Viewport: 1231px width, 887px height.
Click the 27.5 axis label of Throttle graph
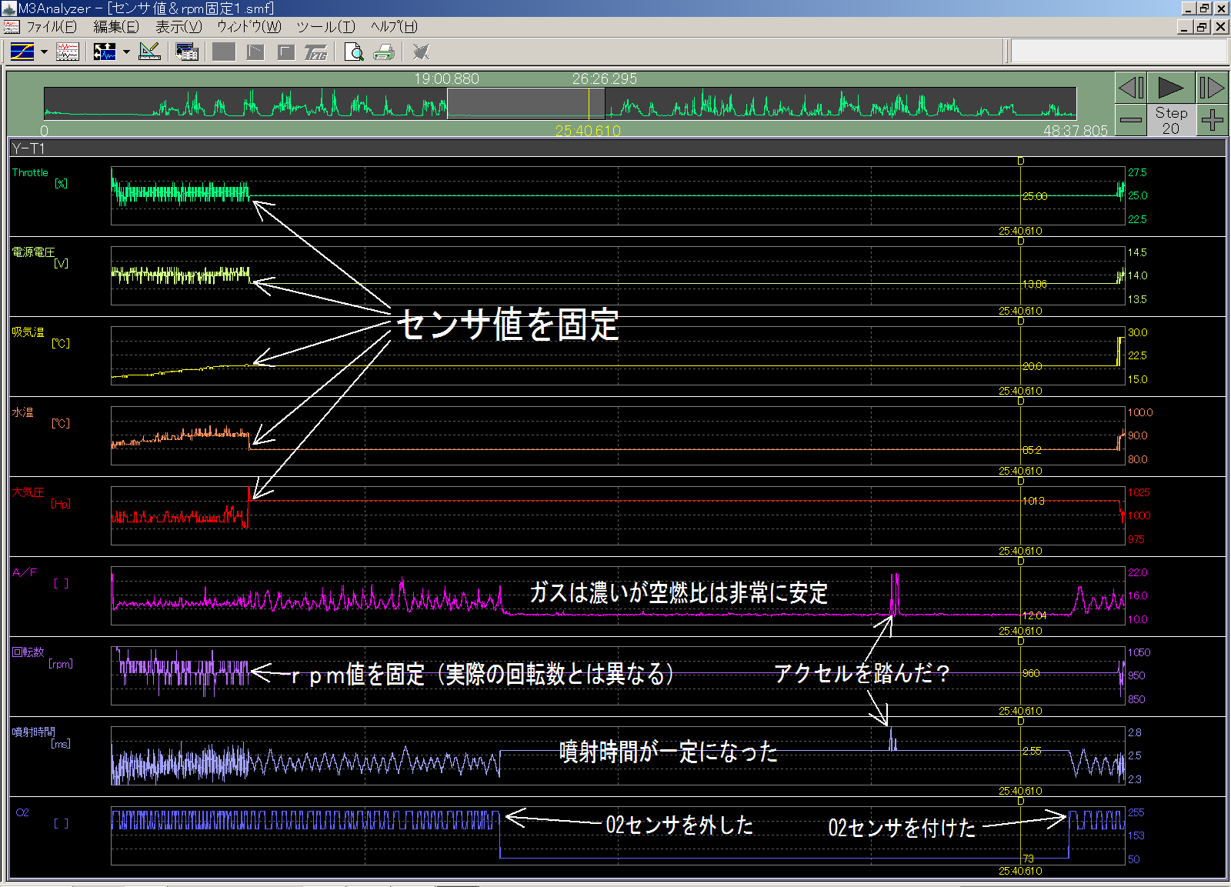pos(1137,173)
